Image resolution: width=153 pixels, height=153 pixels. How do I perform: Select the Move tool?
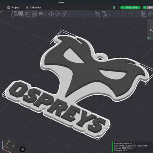coord(51,14)
